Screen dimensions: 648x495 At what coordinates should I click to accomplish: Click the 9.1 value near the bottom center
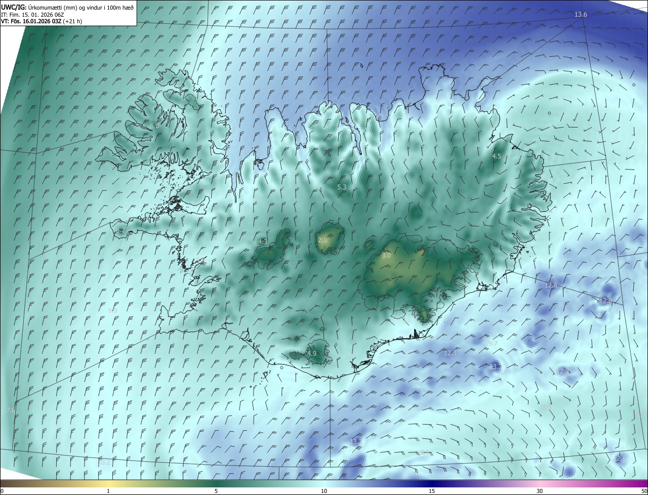pos(425,452)
